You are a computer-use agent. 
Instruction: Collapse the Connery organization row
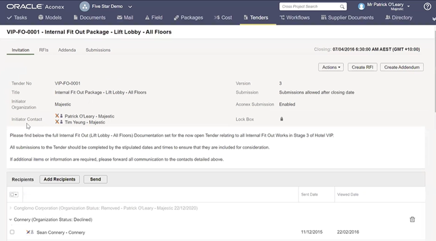tap(10, 220)
